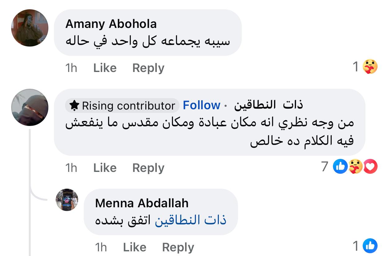
Task: Open the profile photo of ذات النطاقين
Action: click(30, 107)
